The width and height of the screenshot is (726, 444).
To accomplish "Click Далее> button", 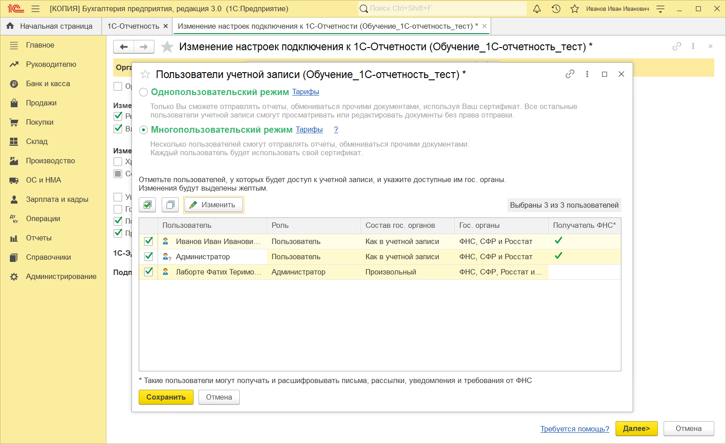I will 637,429.
